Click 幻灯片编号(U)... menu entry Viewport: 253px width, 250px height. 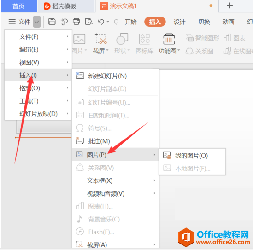tap(116, 102)
